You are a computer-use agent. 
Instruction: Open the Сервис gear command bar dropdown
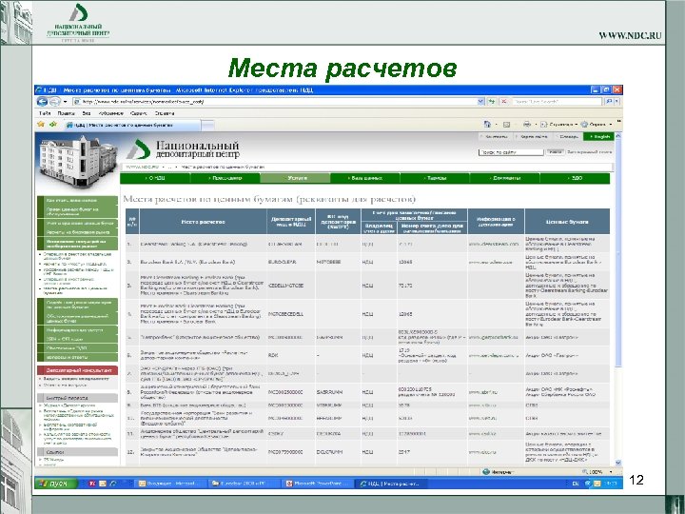coord(597,125)
